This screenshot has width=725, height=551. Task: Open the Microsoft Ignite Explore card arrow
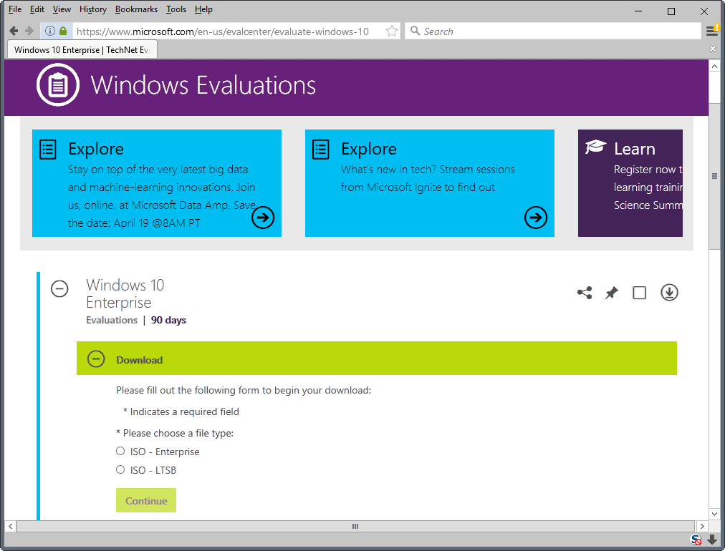(536, 217)
